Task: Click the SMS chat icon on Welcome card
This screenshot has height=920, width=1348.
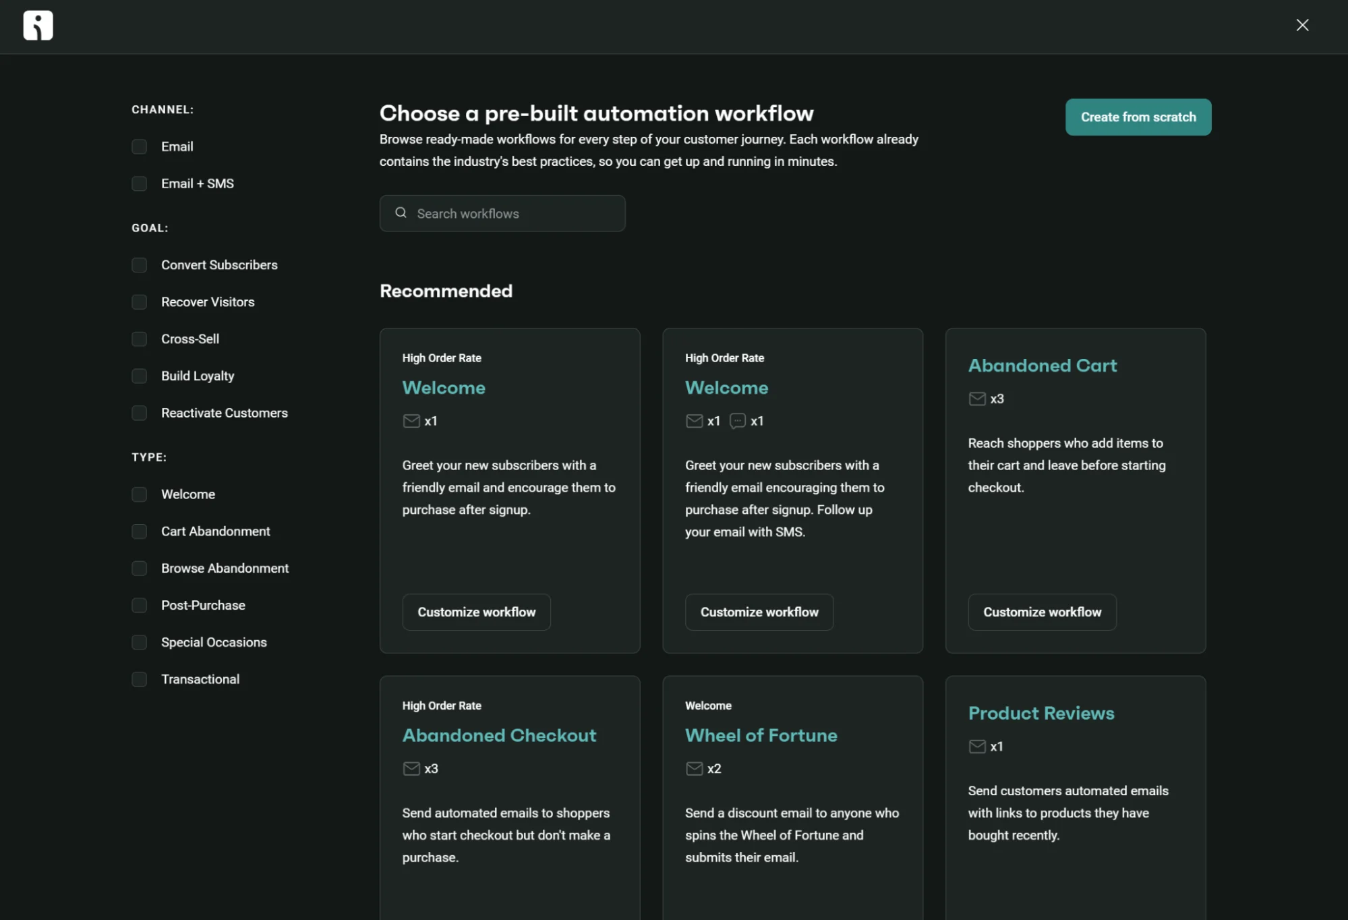Action: (x=738, y=421)
